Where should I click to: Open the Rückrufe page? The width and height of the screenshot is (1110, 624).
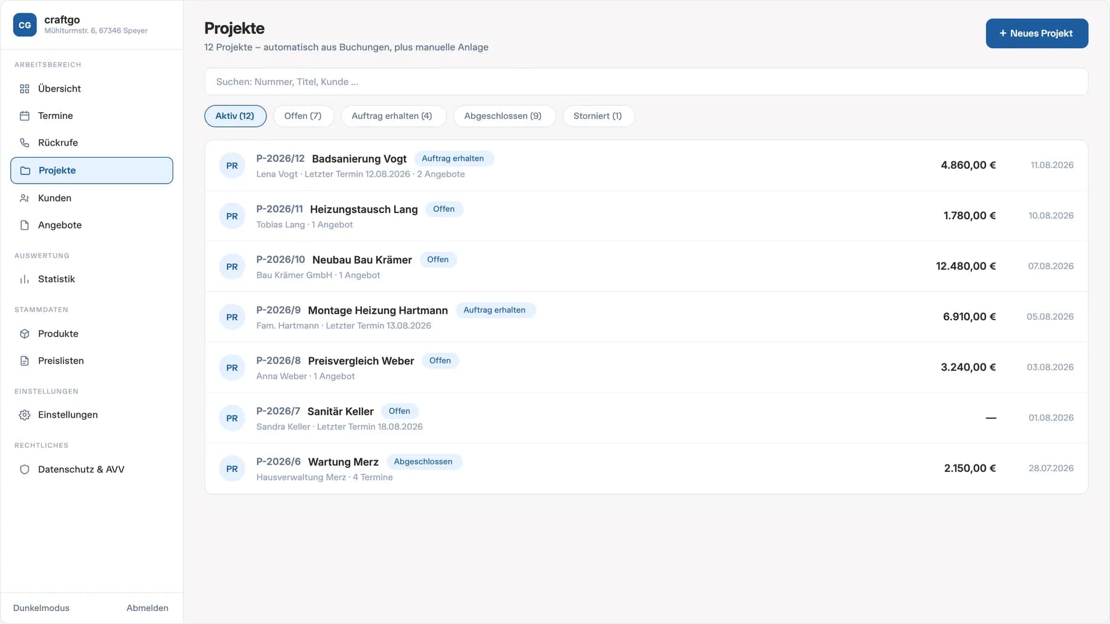91,143
